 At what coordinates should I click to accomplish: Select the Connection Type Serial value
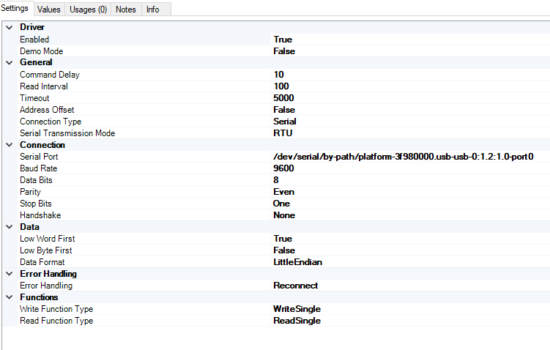tap(285, 121)
